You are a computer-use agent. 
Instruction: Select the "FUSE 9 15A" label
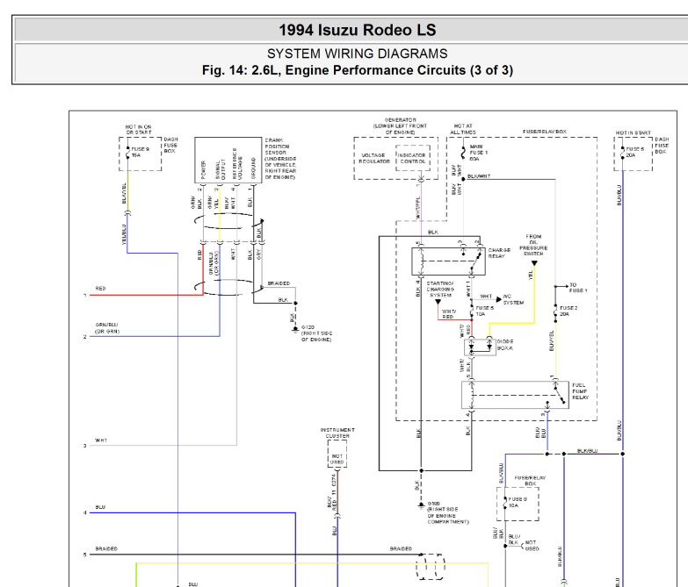[140, 152]
